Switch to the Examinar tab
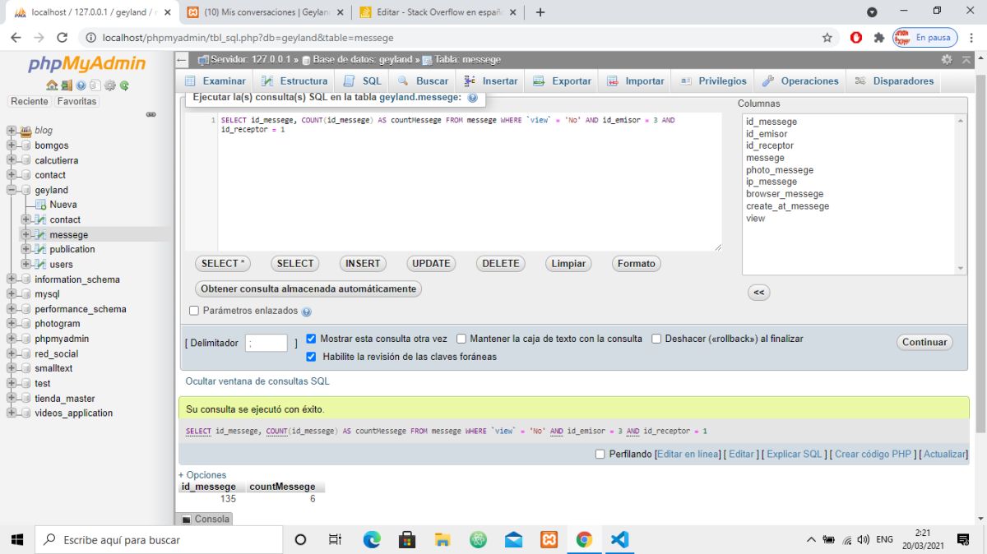This screenshot has width=987, height=554. tap(215, 81)
